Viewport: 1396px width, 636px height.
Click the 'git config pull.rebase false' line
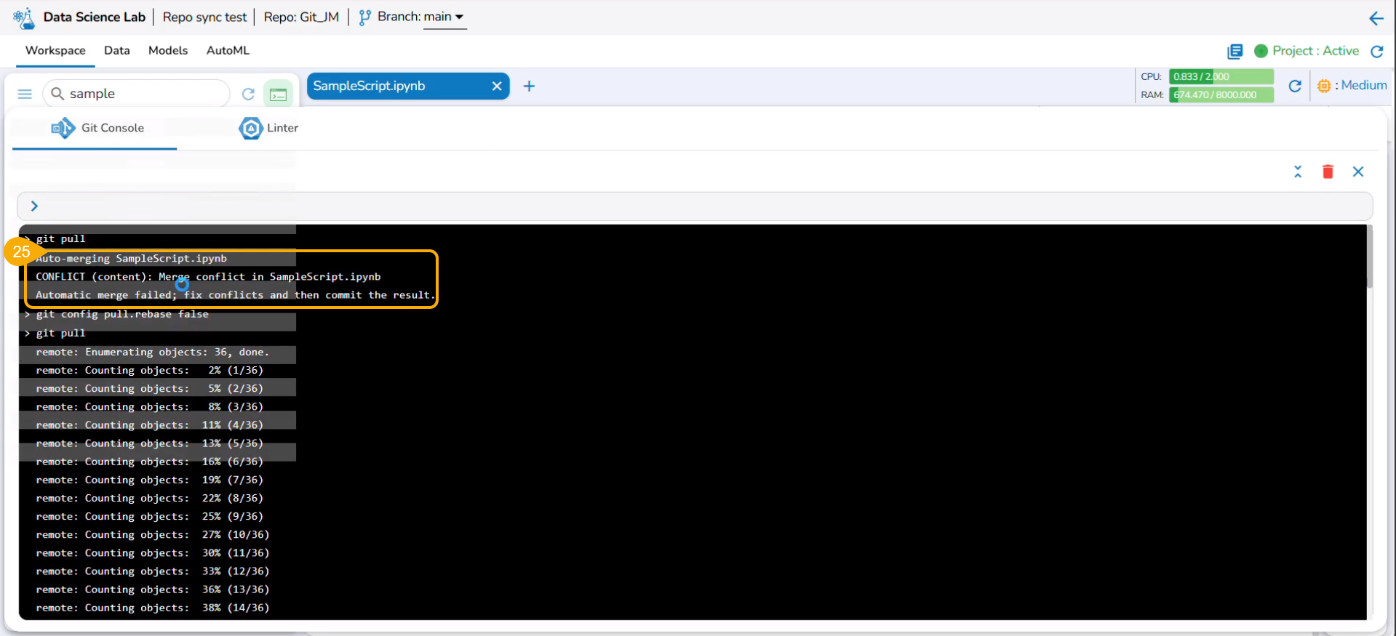(x=122, y=314)
